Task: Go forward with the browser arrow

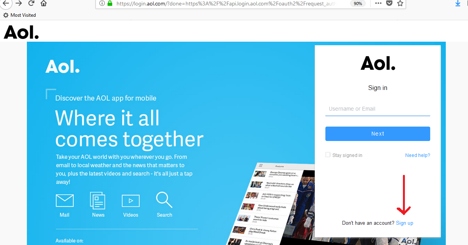Action: coord(19,4)
